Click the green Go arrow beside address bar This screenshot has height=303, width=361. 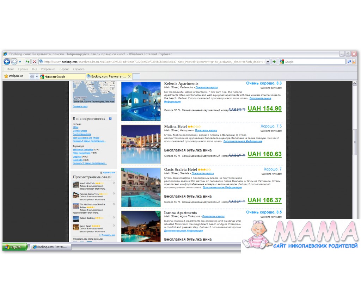274,62
